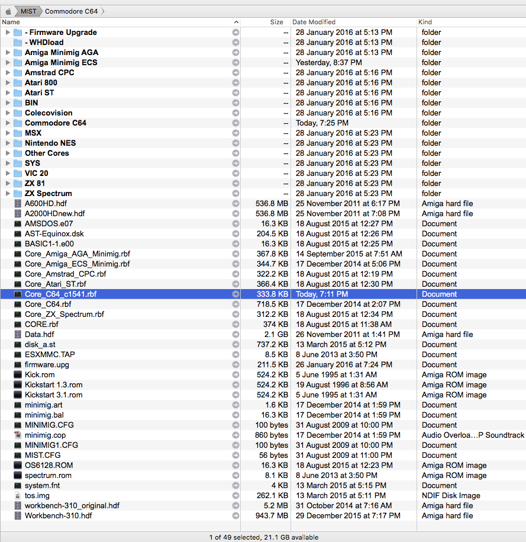Click the OS6128.ROM file icon
Screen dimensions: 526x542
tap(18, 465)
